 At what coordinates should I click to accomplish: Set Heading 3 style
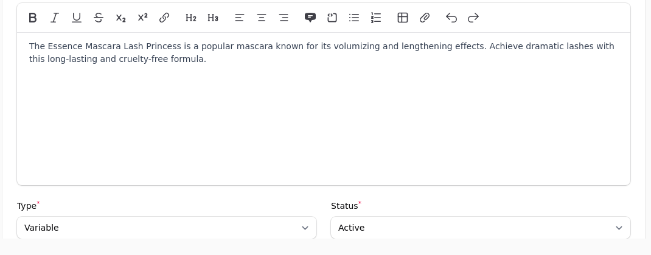[x=212, y=18]
